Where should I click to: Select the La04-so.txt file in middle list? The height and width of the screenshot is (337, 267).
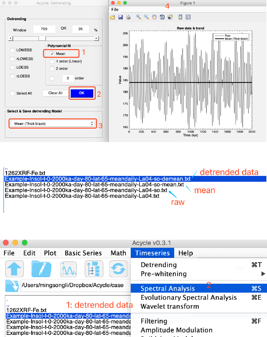[x=86, y=190]
